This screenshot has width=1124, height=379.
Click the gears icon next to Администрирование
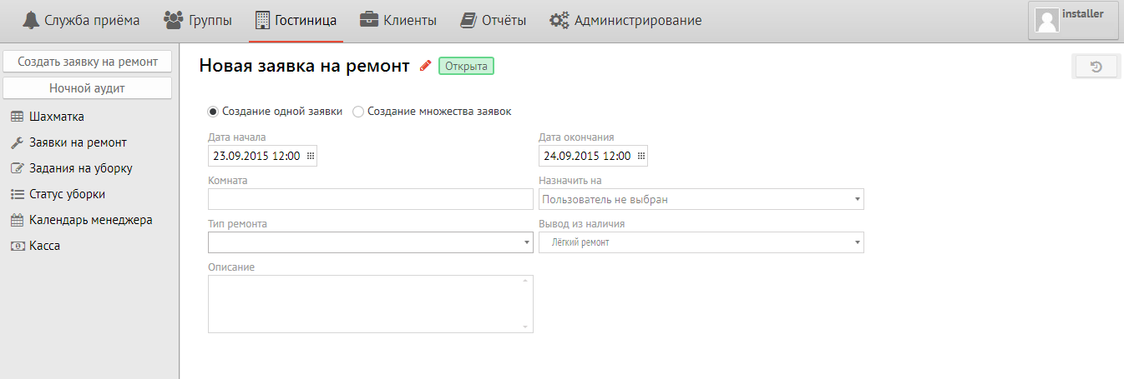click(559, 20)
